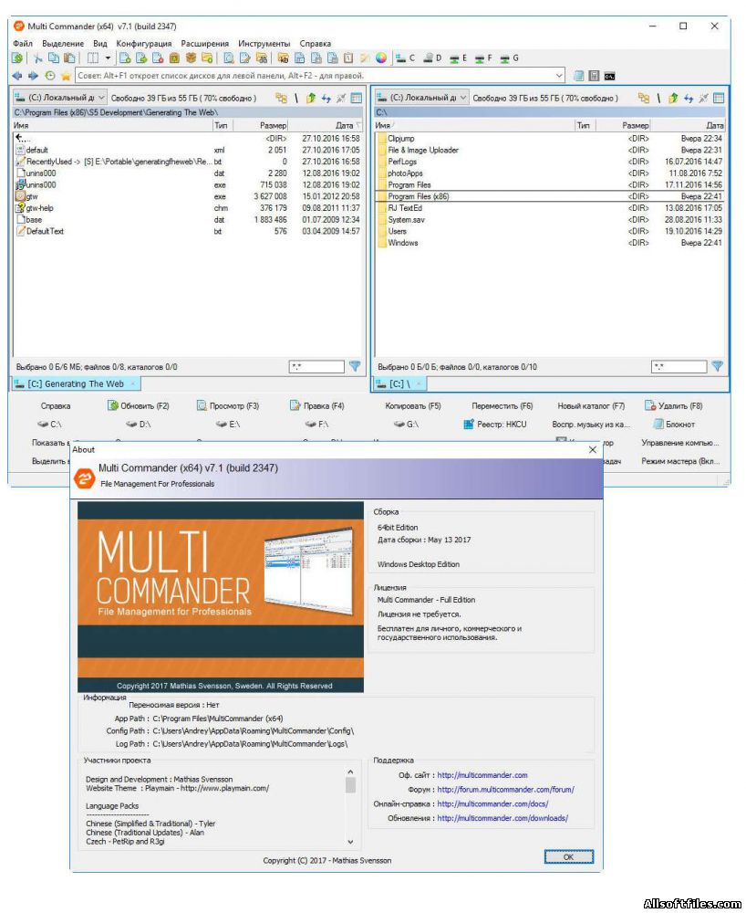Go to drive D via toolbar icon
This screenshot has width=746, height=913.
tap(432, 58)
